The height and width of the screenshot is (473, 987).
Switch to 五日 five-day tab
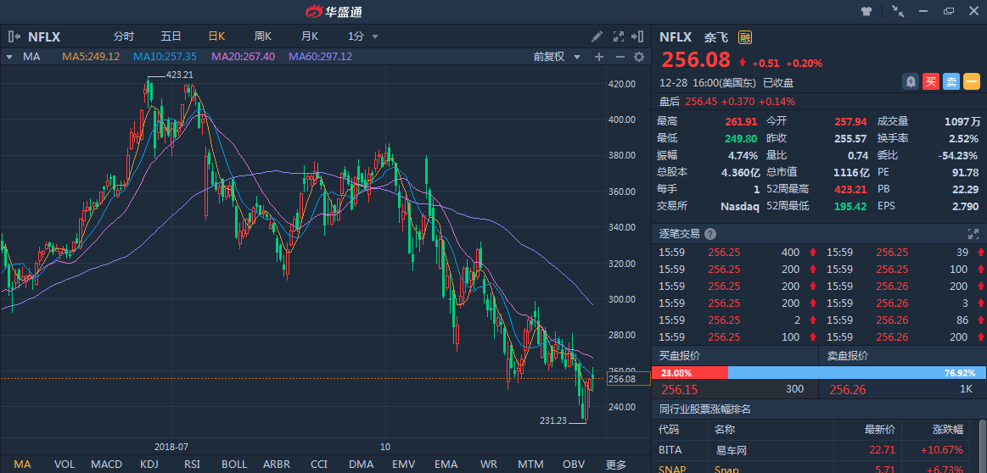pos(171,36)
